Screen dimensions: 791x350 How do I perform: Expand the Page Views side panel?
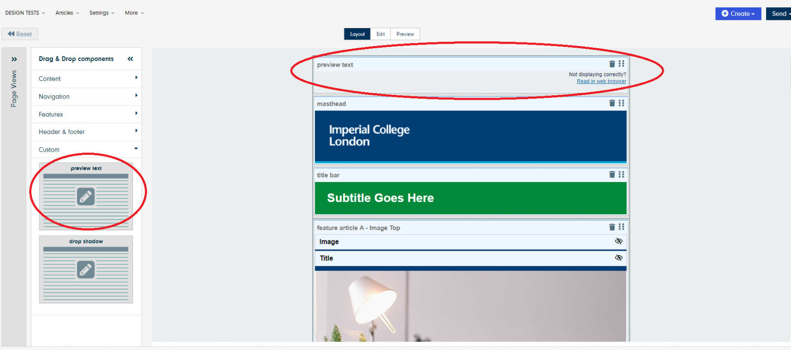click(14, 59)
